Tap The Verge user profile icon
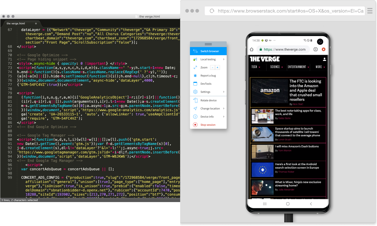The height and width of the screenshot is (226, 377). pos(324,59)
